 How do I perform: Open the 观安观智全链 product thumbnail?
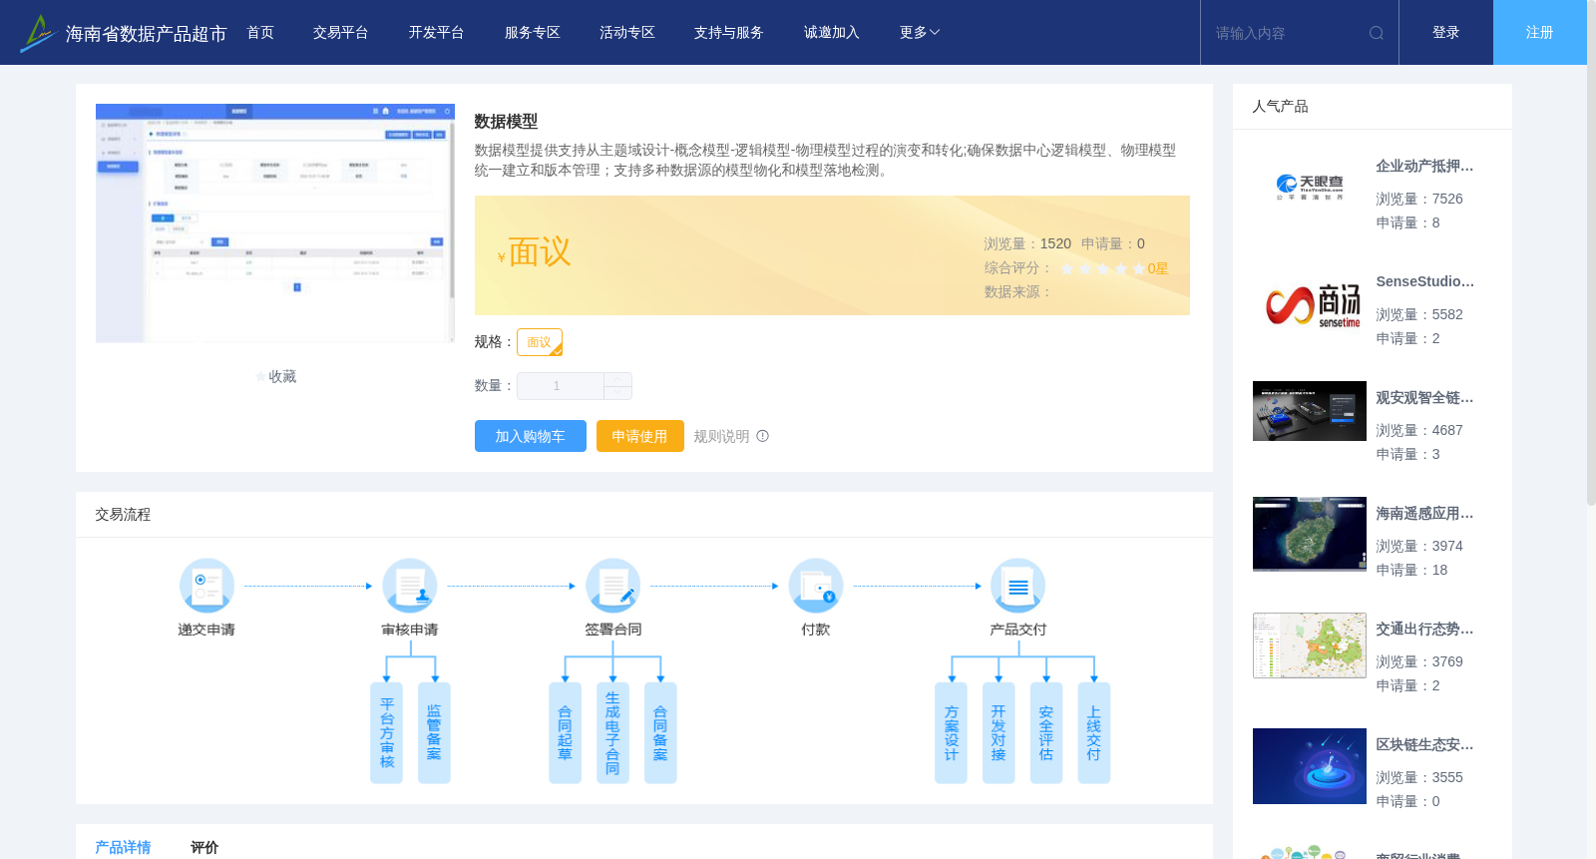click(1310, 411)
